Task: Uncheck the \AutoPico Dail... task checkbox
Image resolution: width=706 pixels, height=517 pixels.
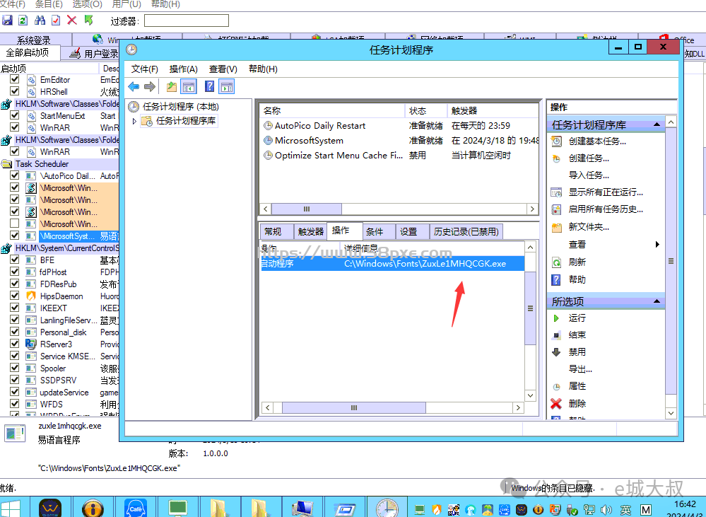Action: pyautogui.click(x=14, y=175)
